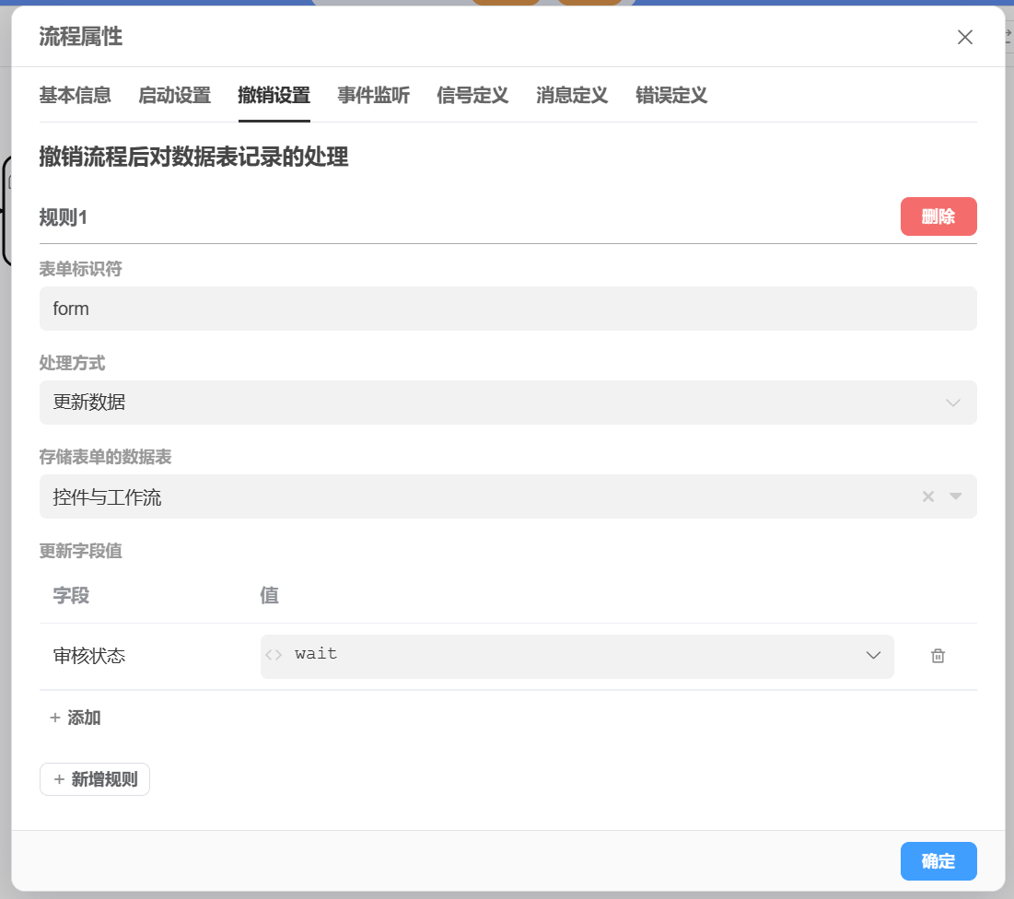Click the 新增规则 button
1014x899 pixels.
95,779
